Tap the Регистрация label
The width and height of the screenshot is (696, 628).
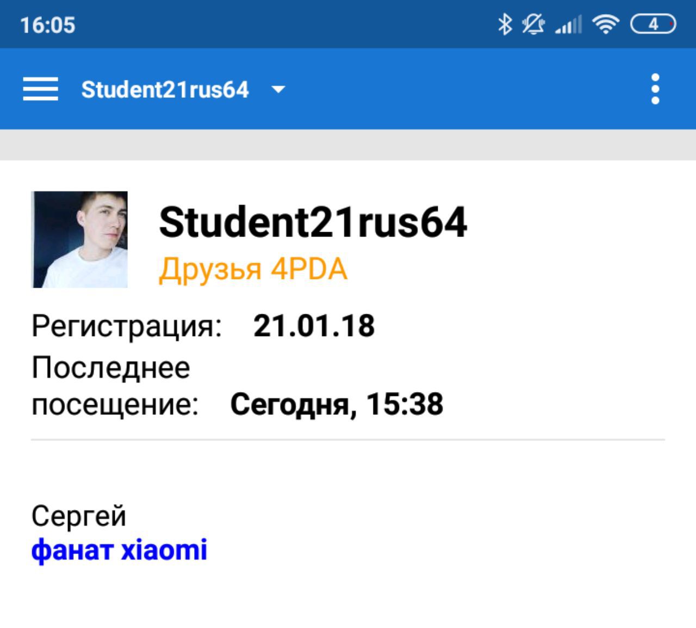[x=127, y=326]
